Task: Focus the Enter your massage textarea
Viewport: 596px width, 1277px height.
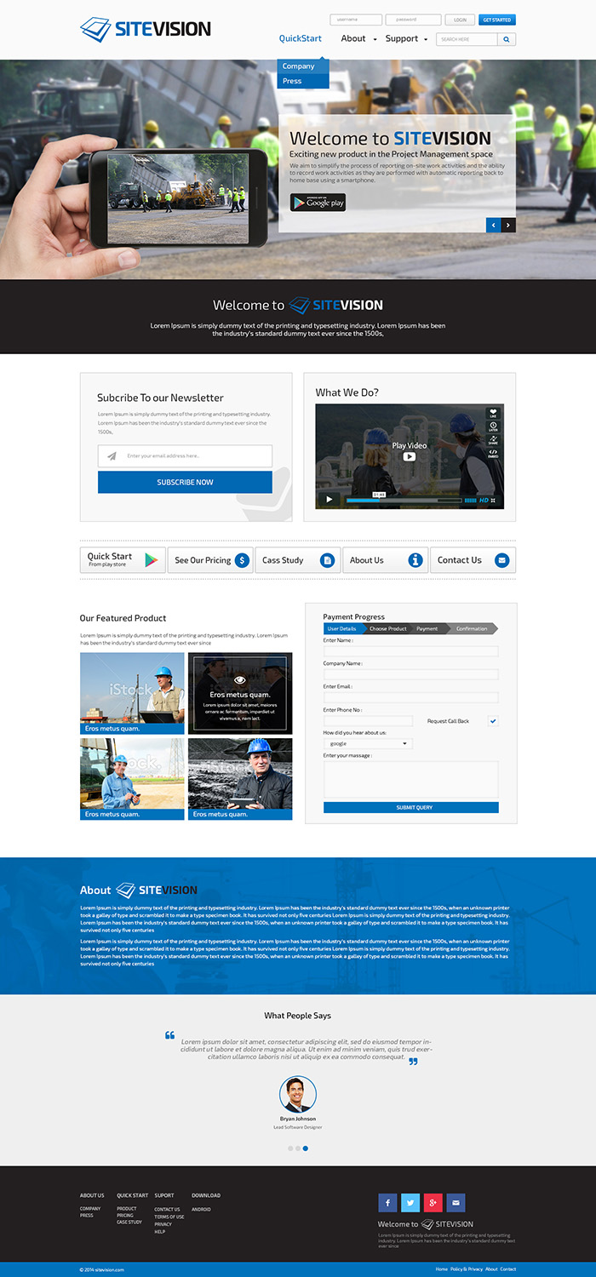Action: 411,779
